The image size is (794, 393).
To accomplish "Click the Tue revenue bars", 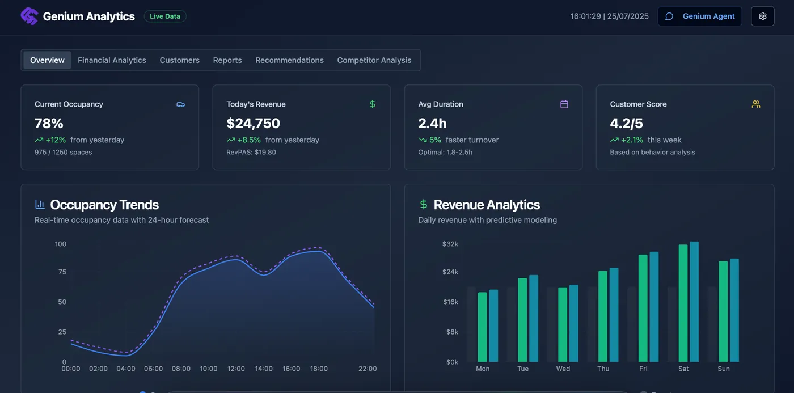I will (x=528, y=319).
